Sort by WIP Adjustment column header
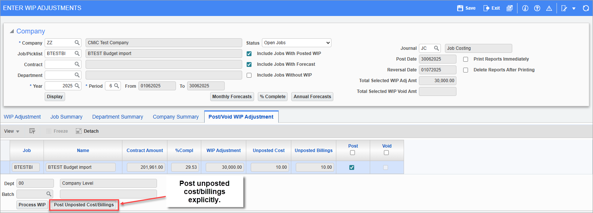 224,151
